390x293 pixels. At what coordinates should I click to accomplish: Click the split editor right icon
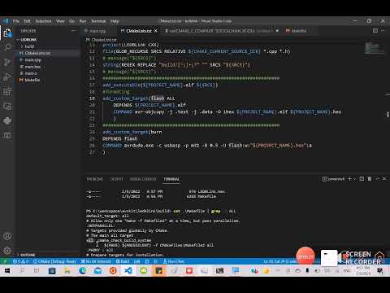pos(375,31)
